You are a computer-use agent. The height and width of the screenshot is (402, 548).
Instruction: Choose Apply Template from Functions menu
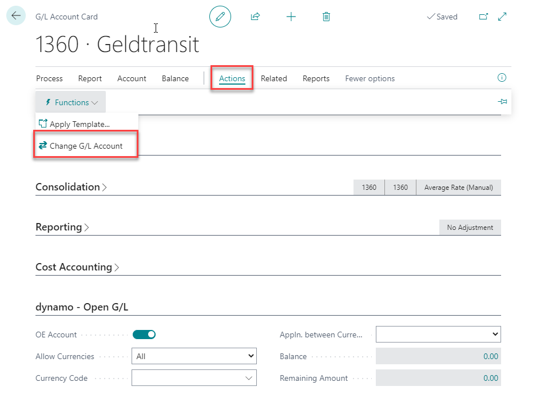click(x=79, y=124)
